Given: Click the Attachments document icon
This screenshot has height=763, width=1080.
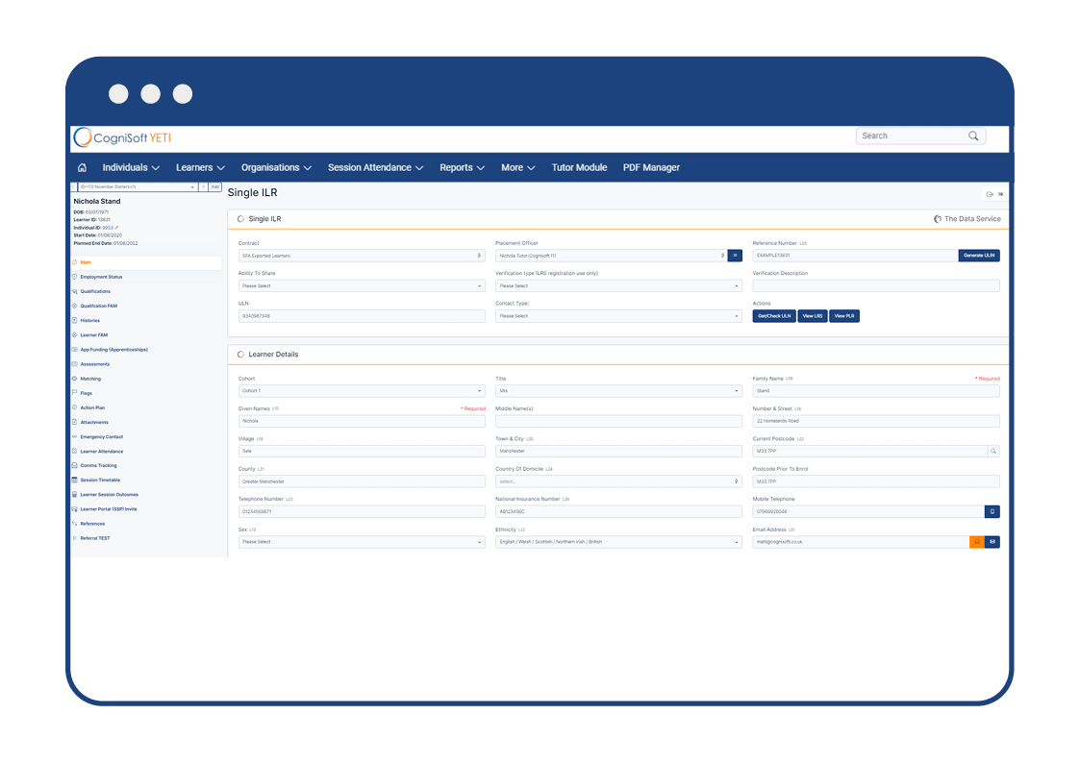Looking at the screenshot, I should (74, 422).
